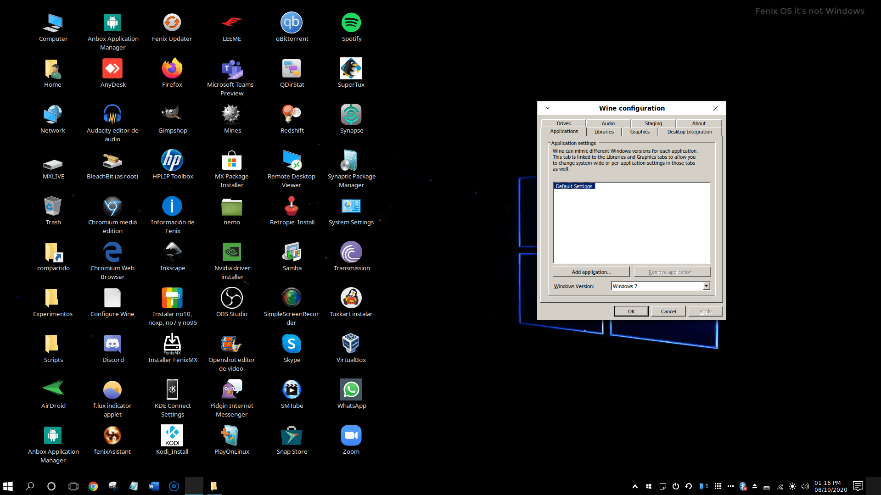Launch Microsoft Teams Preview icon
The height and width of the screenshot is (495, 881).
pos(232,68)
